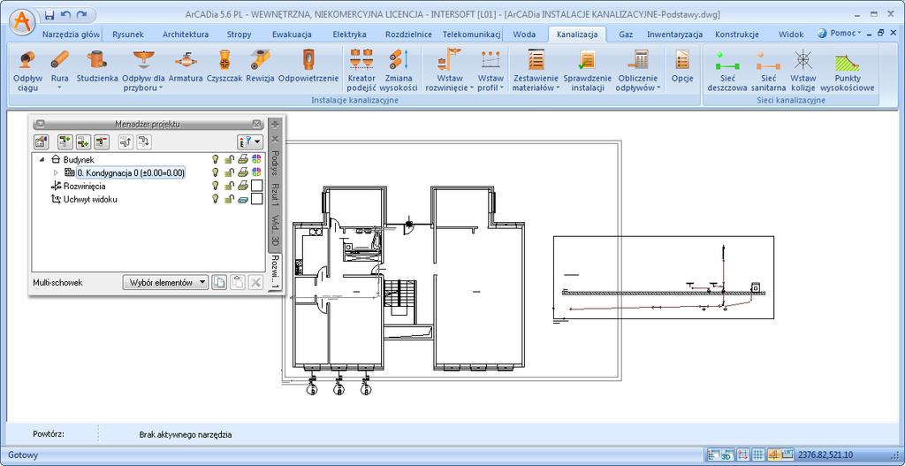Click coordinates readout 2376.82,521.10
Image resolution: width=905 pixels, height=466 pixels.
pos(825,455)
